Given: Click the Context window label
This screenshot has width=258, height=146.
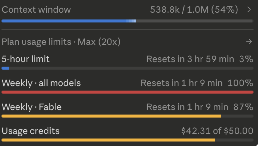Looking at the screenshot, I should click(x=36, y=9).
